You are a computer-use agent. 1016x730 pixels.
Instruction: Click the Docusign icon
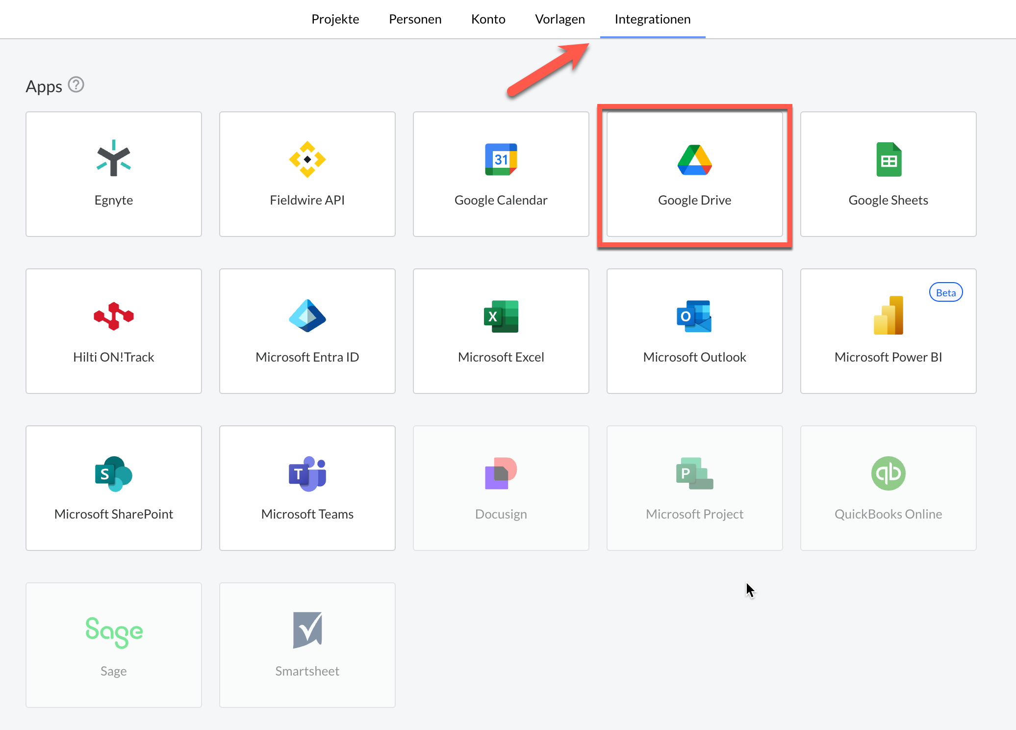pos(501,473)
